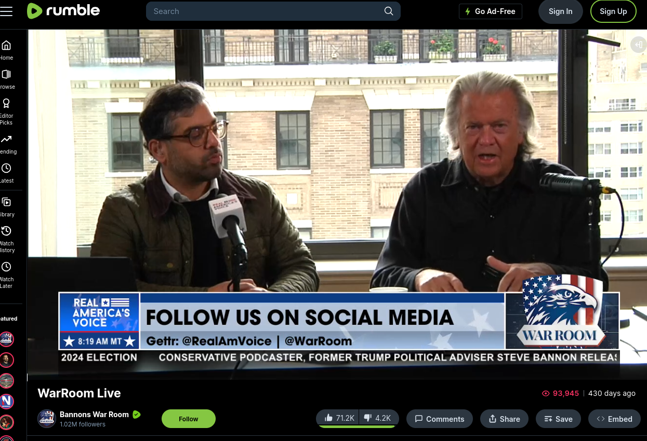
Task: Open Watch History from the sidebar
Action: (x=6, y=239)
